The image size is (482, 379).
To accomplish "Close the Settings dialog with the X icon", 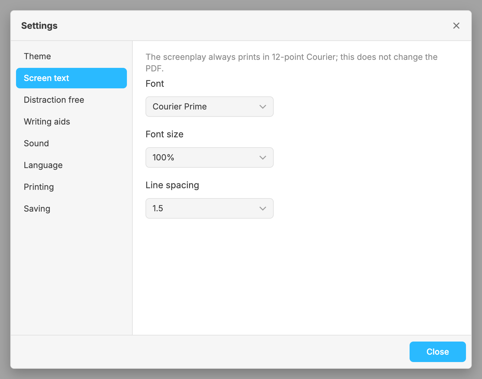I will [456, 26].
